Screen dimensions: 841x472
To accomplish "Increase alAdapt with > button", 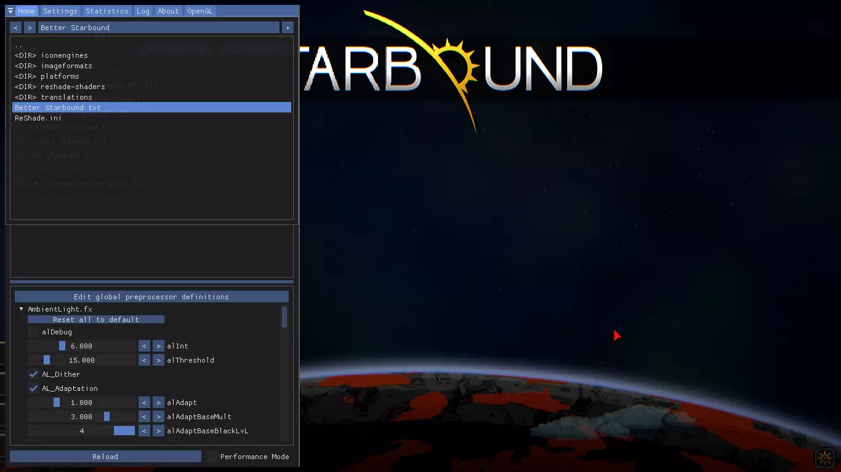I will (x=158, y=403).
